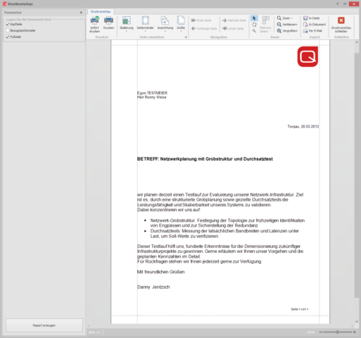This screenshot has width=361, height=338.
Task: Click the Report erzeugen button
Action: (x=44, y=325)
